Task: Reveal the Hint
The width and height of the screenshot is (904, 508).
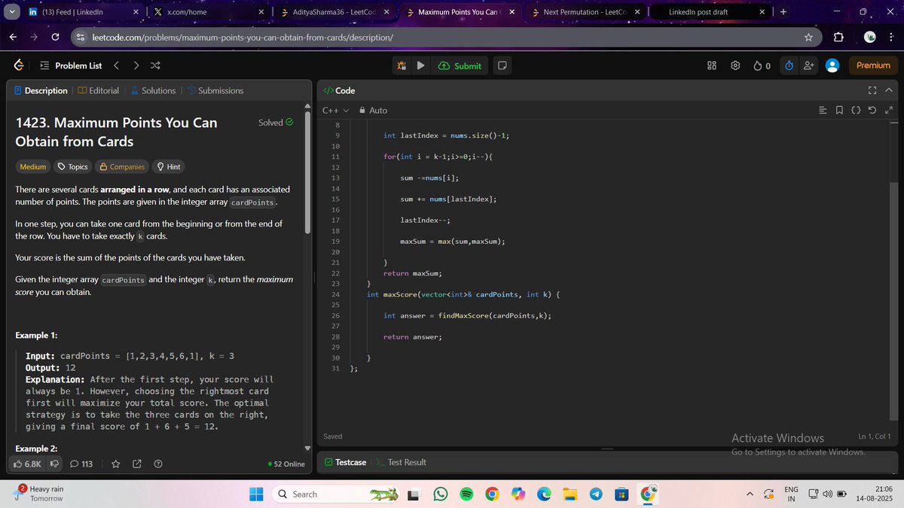Action: coord(168,166)
